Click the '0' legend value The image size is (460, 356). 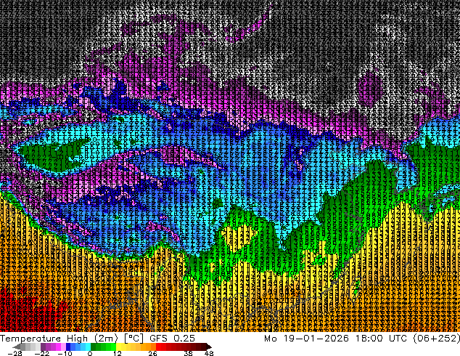click(x=90, y=353)
